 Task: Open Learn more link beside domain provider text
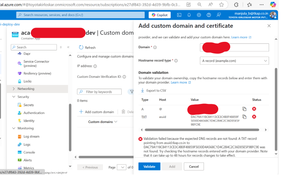pos(241,37)
